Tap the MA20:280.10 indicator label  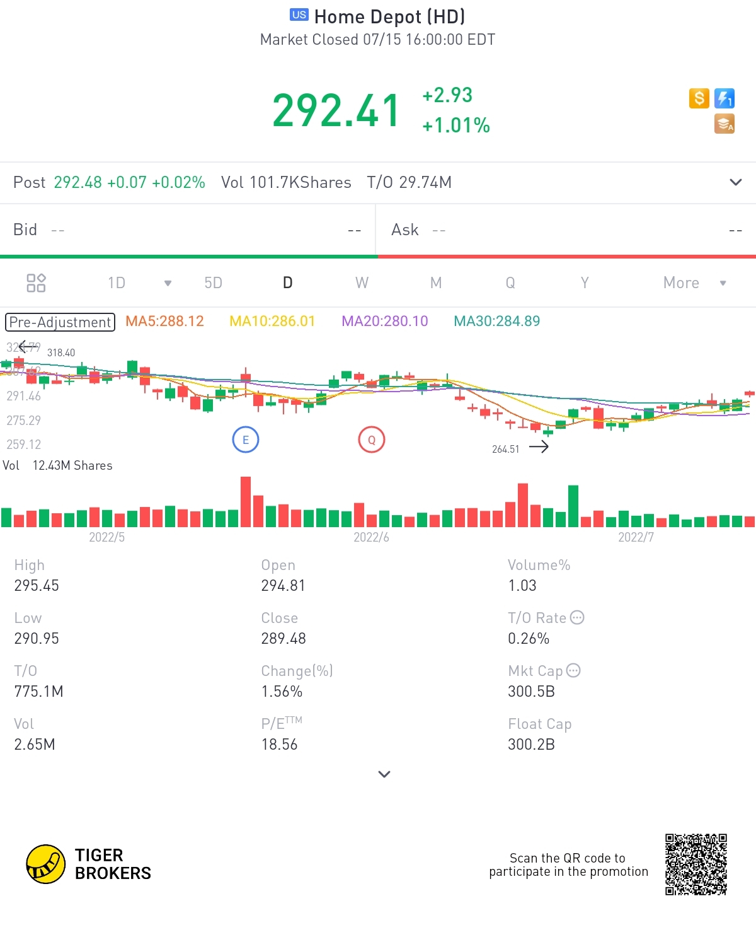(385, 321)
